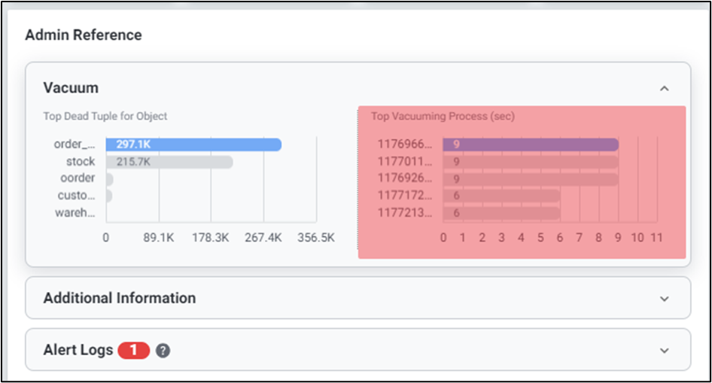Image resolution: width=712 pixels, height=383 pixels.
Task: Click the oorder dead tuple bar
Action: point(109,179)
